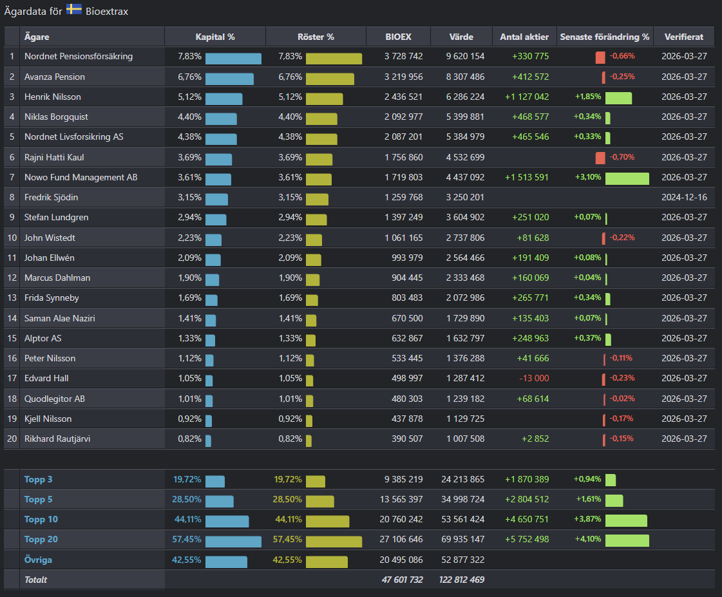Viewport: 722px width, 597px height.
Task: Open Frida Synneby owner entry
Action: click(52, 298)
